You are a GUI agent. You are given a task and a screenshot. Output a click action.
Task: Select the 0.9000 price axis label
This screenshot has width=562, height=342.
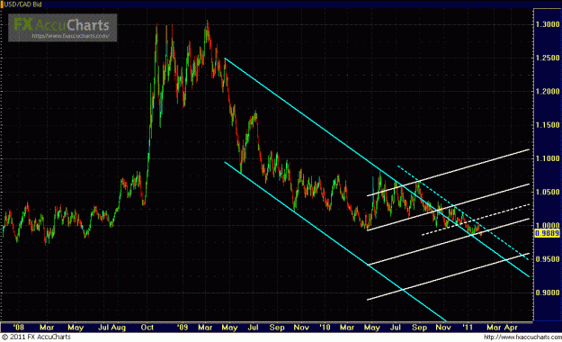(548, 292)
